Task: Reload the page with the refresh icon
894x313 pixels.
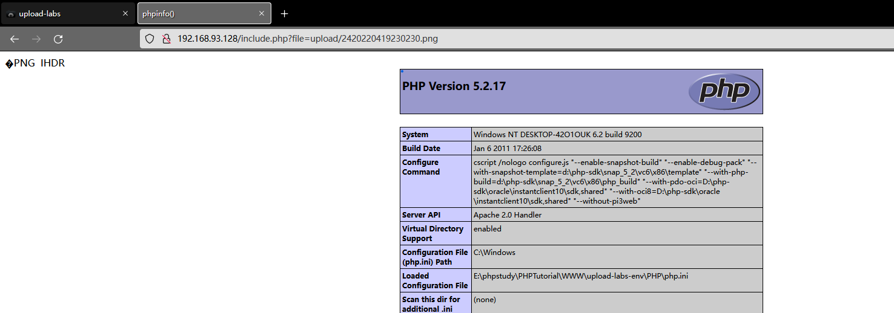Action: point(58,39)
